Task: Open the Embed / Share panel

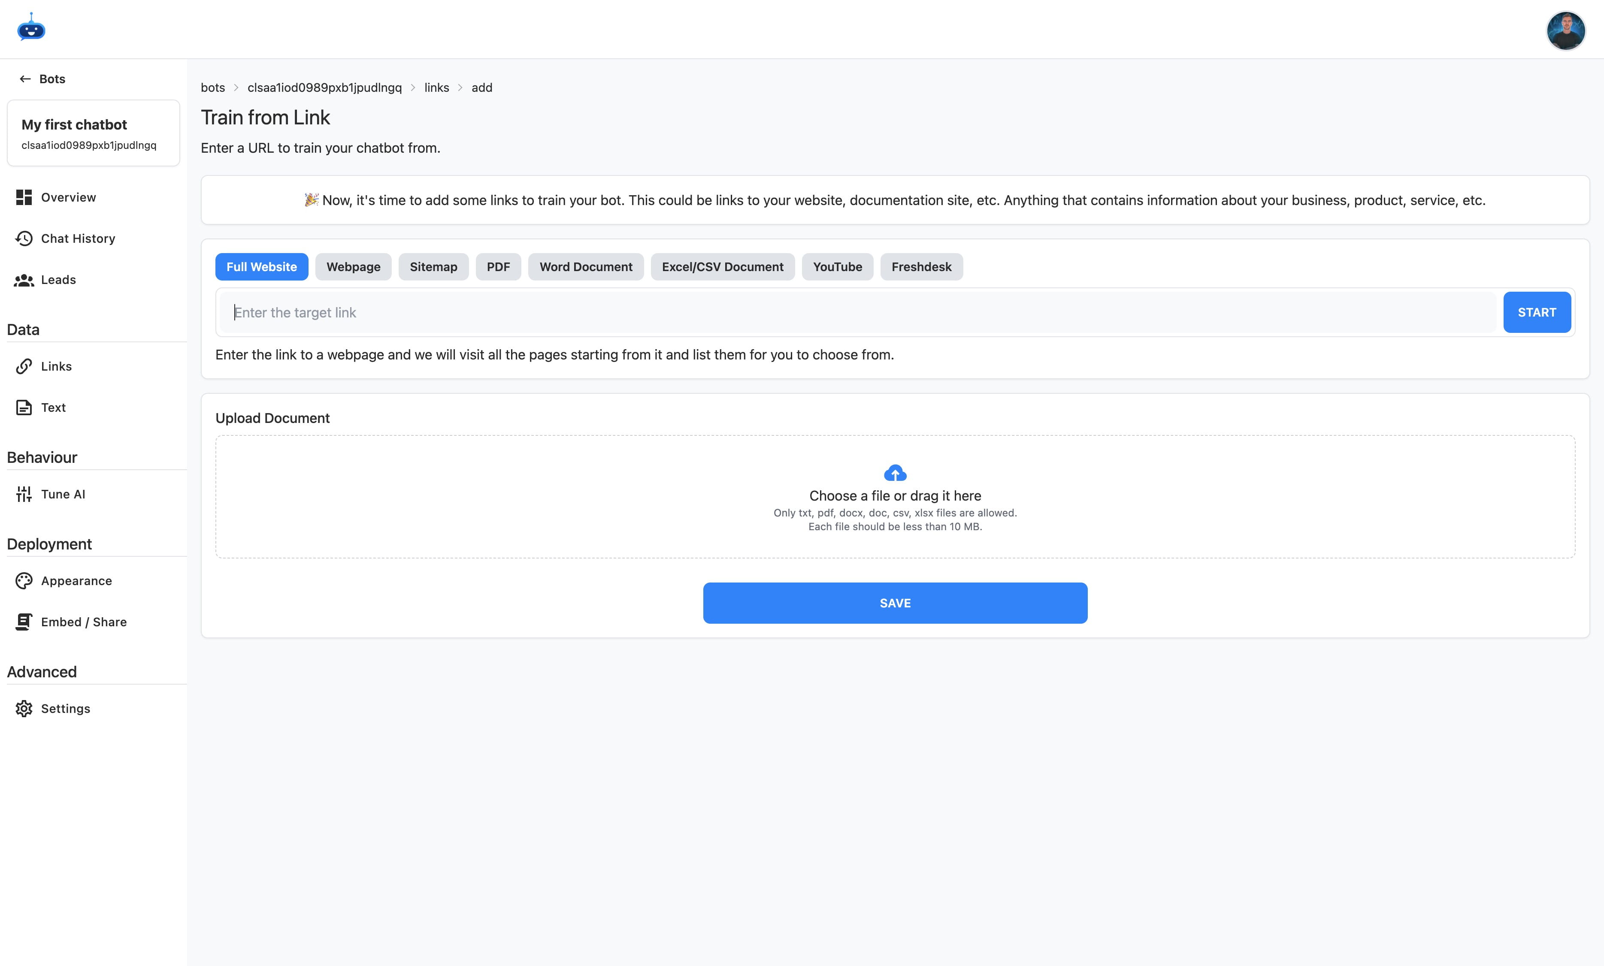Action: point(84,622)
